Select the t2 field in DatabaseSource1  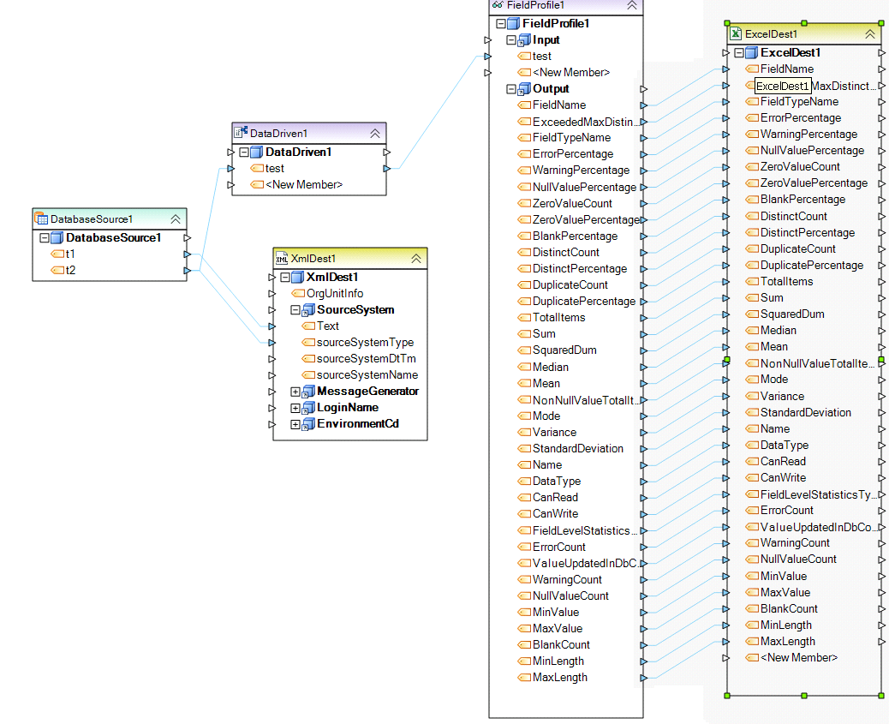[70, 271]
